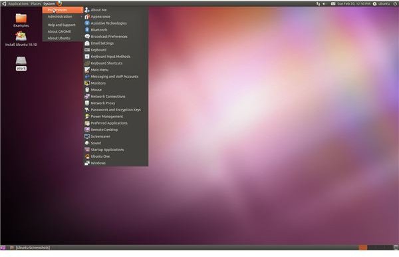Click the Broadcast Preferences icon

(x=87, y=37)
